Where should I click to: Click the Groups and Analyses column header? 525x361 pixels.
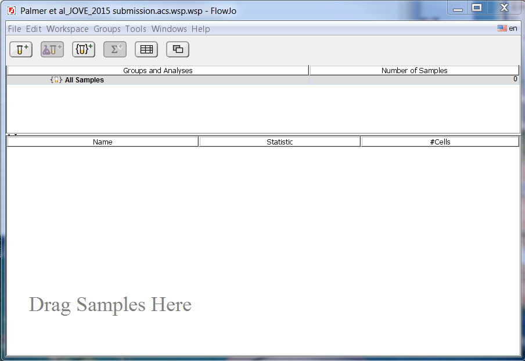(x=158, y=71)
